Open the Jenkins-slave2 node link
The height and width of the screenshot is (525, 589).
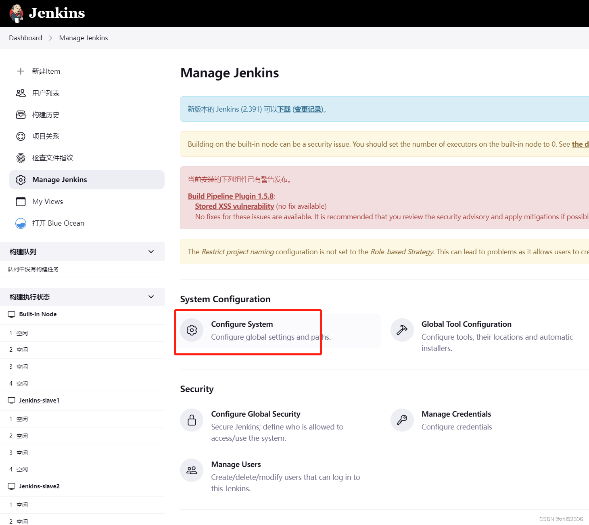(39, 486)
